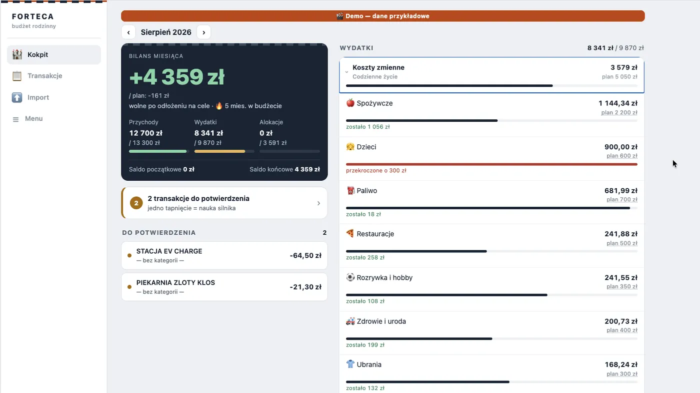Open the STACJA EV CHARGE transaction

(224, 256)
